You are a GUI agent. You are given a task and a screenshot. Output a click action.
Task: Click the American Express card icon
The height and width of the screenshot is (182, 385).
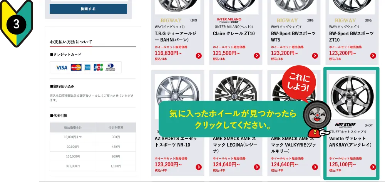(87, 68)
